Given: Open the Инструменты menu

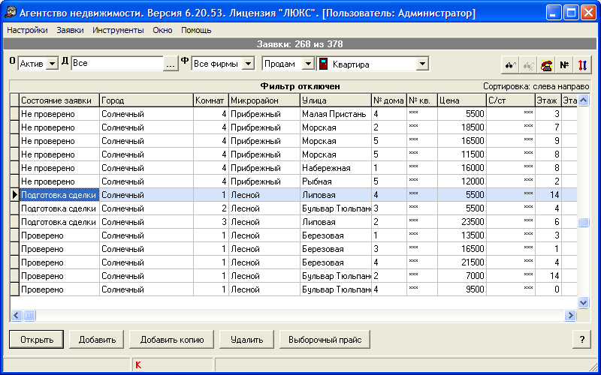Looking at the screenshot, I should [118, 30].
